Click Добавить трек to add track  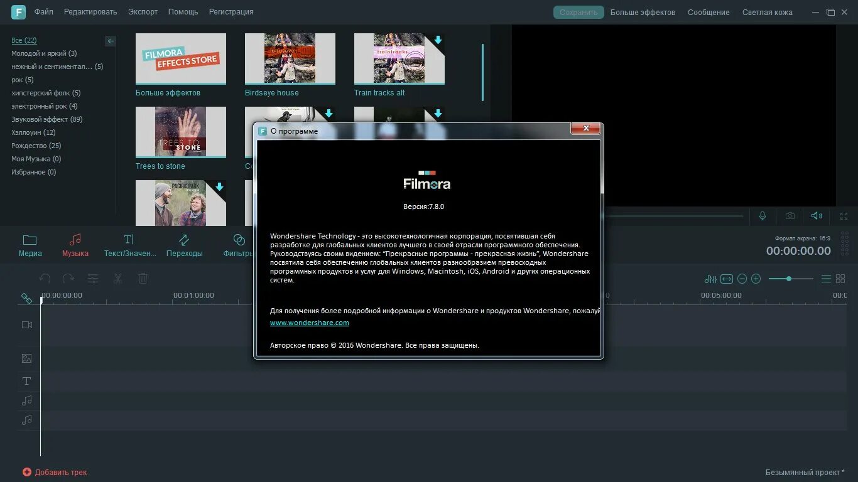(55, 472)
